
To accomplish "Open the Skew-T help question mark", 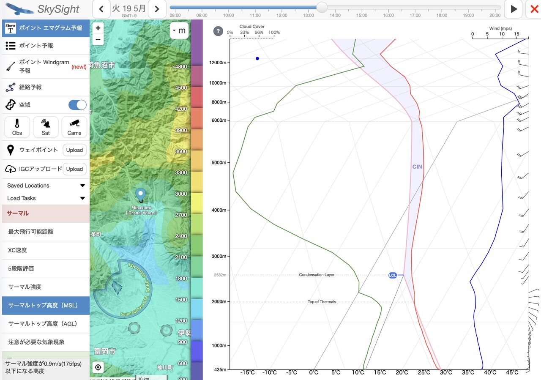I will (x=218, y=31).
